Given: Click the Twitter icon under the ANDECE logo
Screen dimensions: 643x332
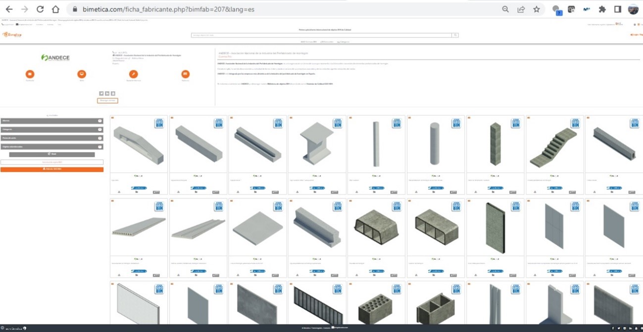Looking at the screenshot, I should [101, 94].
